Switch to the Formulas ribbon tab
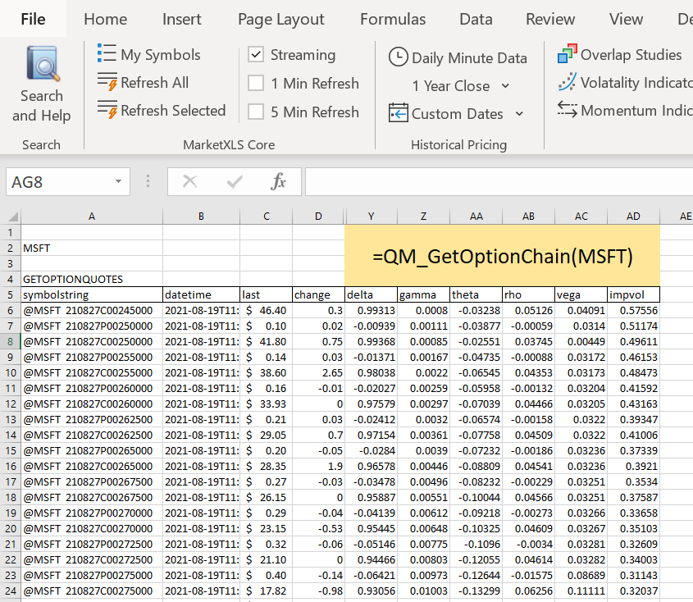Image resolution: width=693 pixels, height=602 pixels. [x=393, y=19]
